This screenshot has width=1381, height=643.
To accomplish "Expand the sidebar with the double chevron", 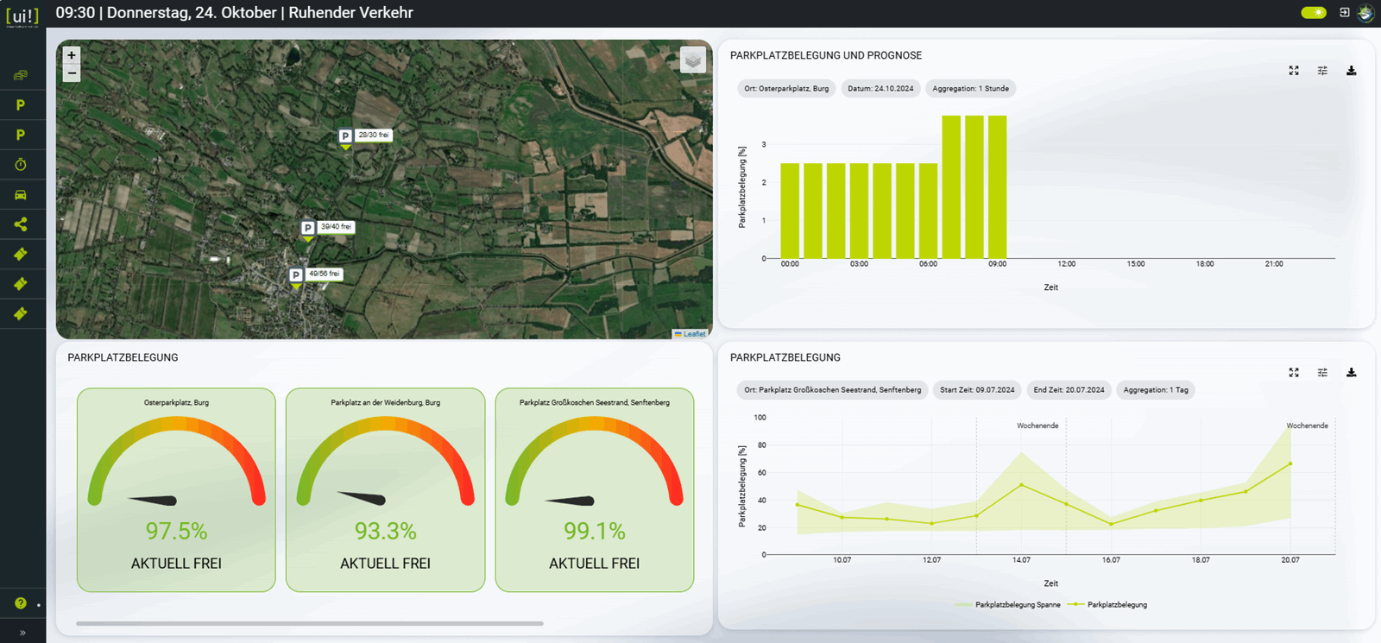I will 22,633.
